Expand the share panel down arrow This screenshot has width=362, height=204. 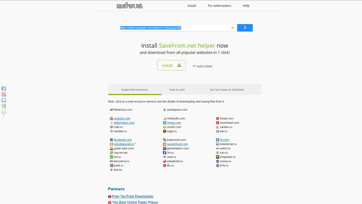pyautogui.click(x=4, y=116)
